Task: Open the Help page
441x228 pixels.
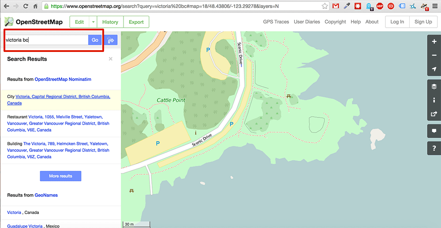Action: pos(356,22)
